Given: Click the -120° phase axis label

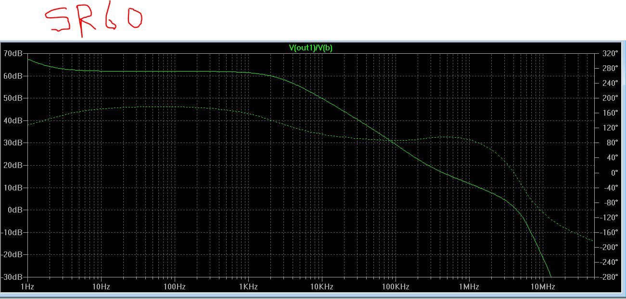Looking at the screenshot, I should [x=609, y=217].
